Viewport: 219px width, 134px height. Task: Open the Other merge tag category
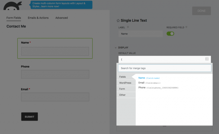[x=122, y=95]
